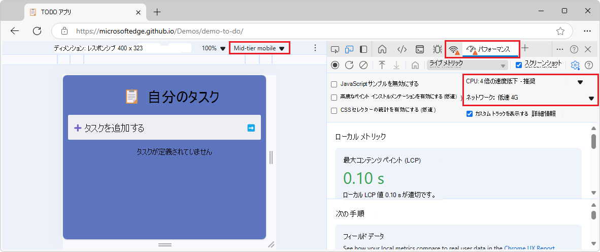
Task: Click the フィールド データ heading
Action: pos(363,236)
